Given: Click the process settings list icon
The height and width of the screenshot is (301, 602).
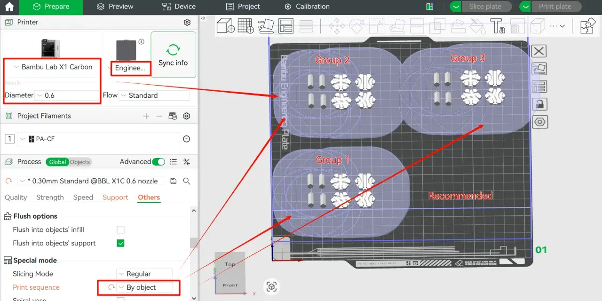Looking at the screenshot, I should (174, 162).
